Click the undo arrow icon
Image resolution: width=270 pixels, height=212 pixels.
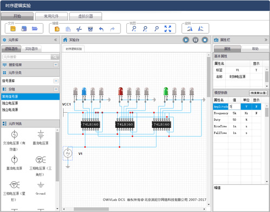click(102, 29)
